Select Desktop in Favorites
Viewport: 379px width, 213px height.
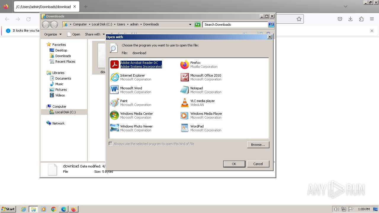pos(61,50)
